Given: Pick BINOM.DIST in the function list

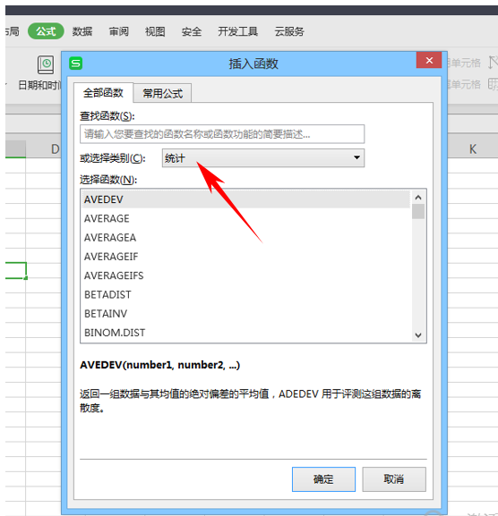Looking at the screenshot, I should point(246,333).
